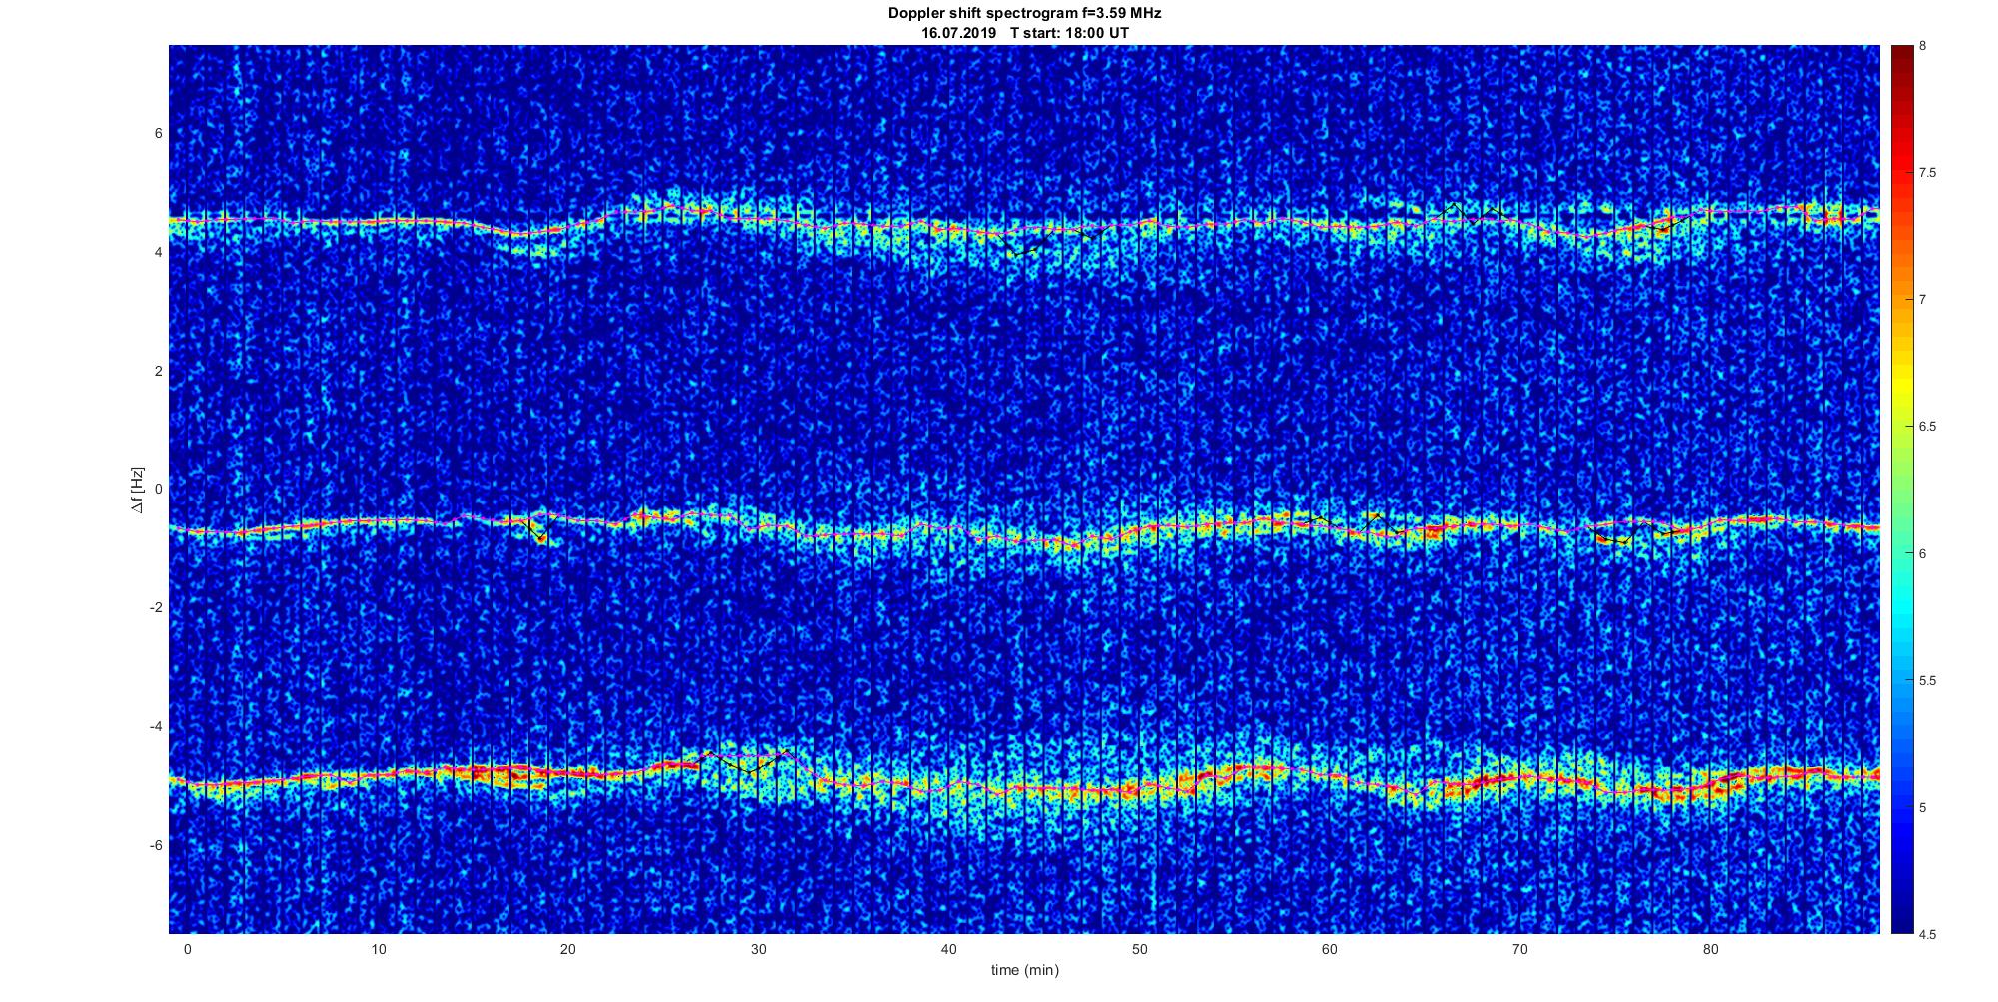The height and width of the screenshot is (1002, 1998).
Task: Click the y-axis tick label 6
Action: coord(158,133)
